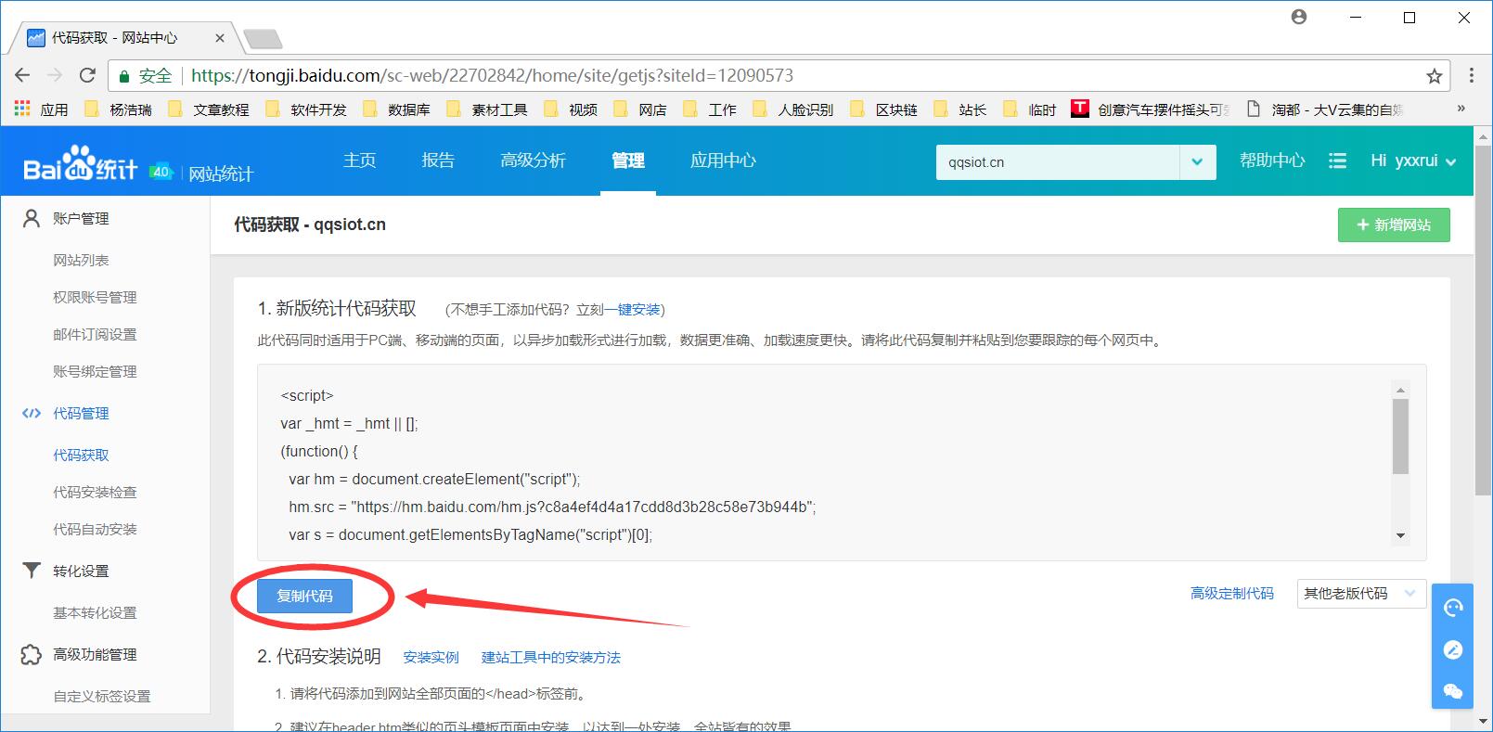Click the floating edit feedback icon

1453,649
